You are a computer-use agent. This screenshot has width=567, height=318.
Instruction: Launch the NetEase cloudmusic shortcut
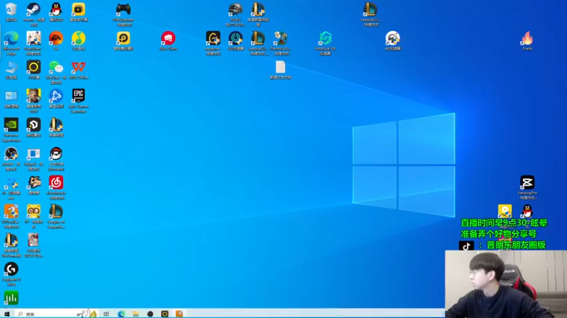(56, 182)
